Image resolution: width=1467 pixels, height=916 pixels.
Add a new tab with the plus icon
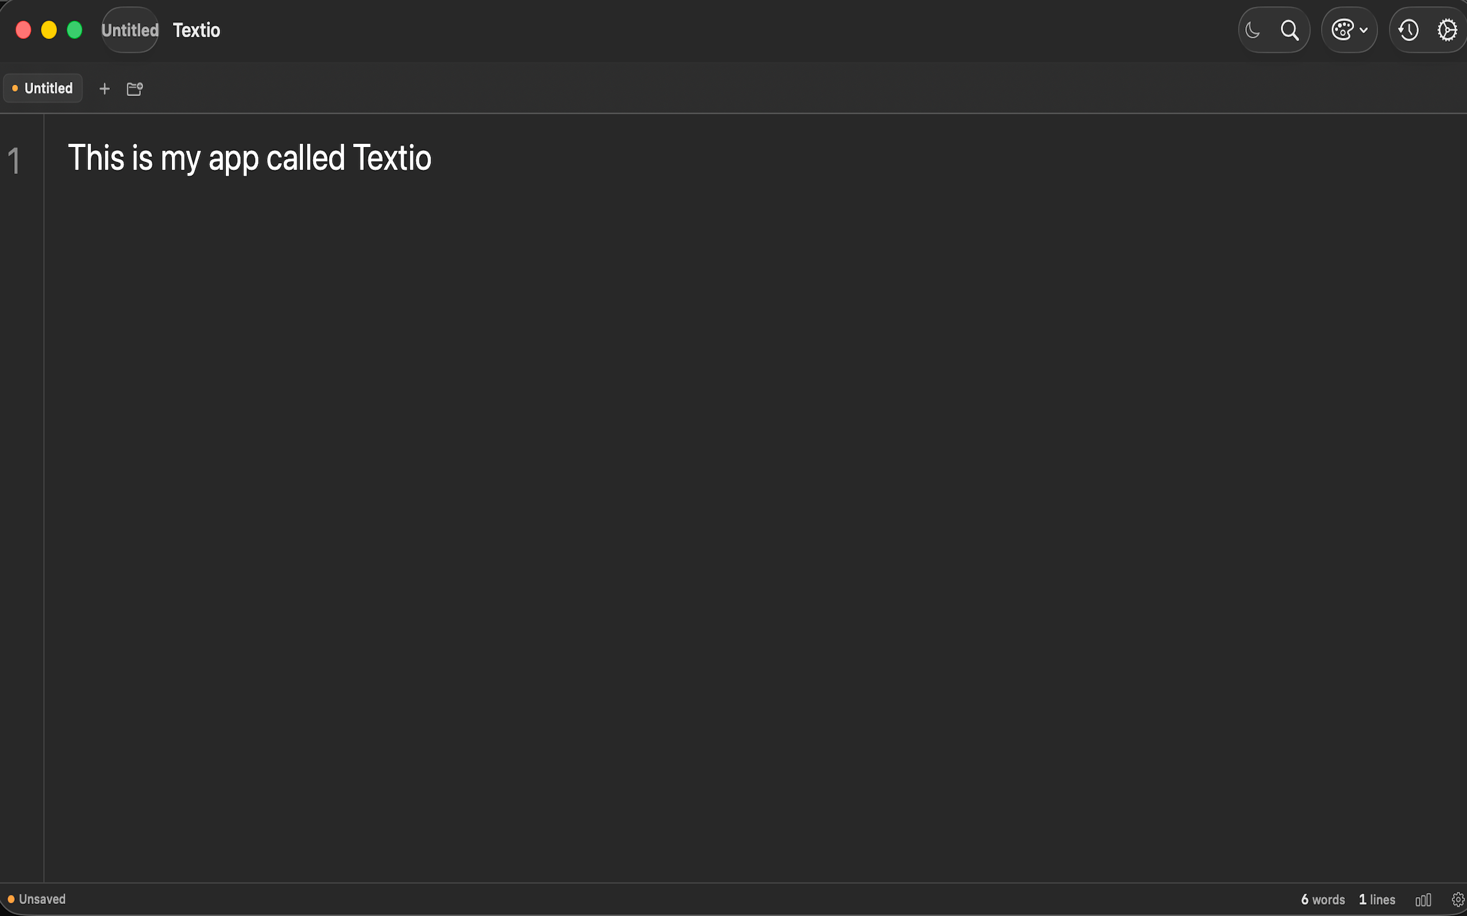tap(104, 89)
